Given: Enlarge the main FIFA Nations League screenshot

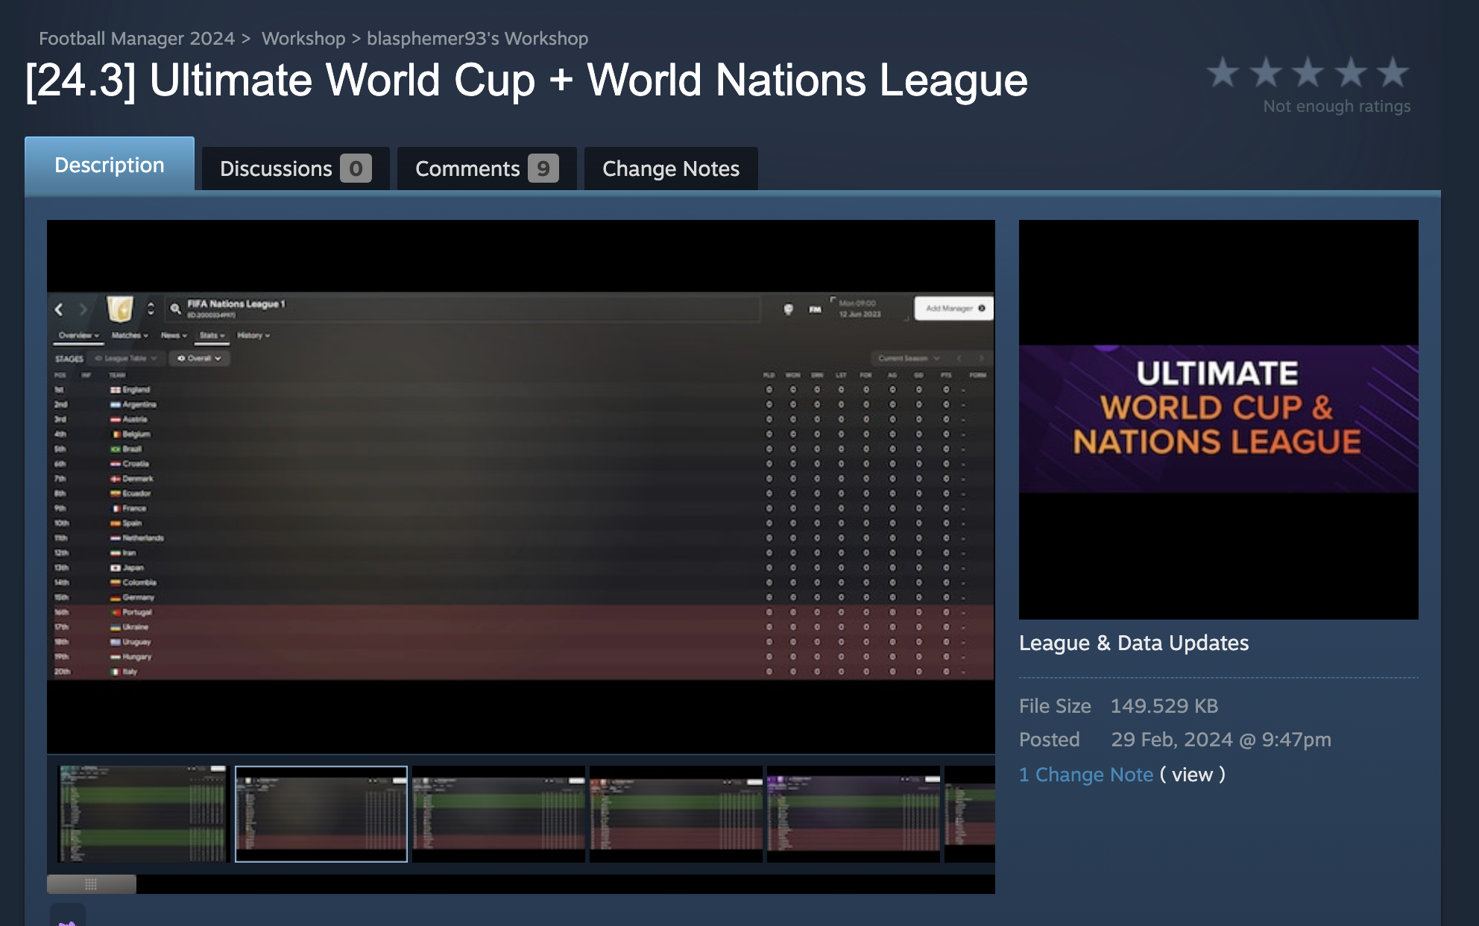Looking at the screenshot, I should (x=520, y=485).
